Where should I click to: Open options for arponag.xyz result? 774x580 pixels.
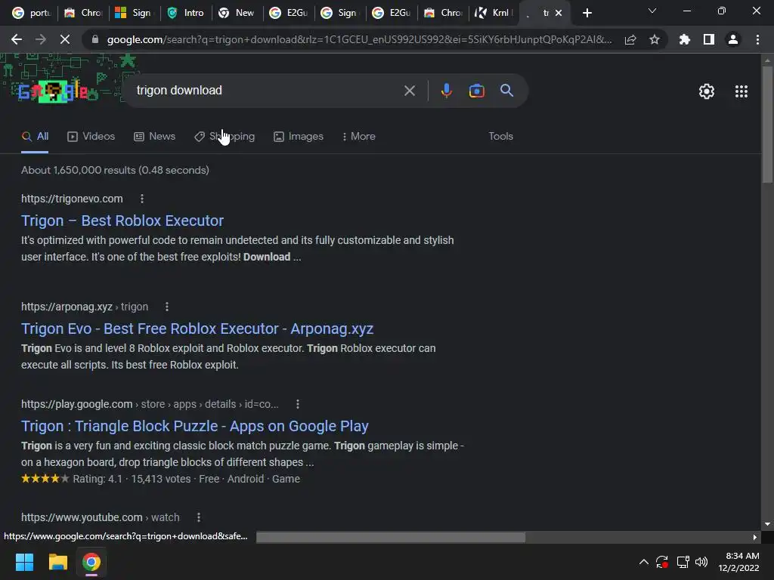[x=167, y=307]
